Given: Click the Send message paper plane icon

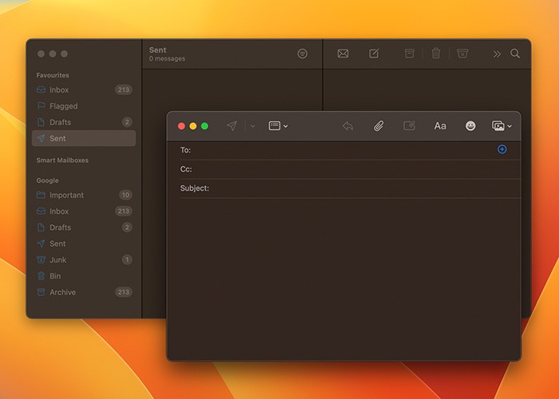Looking at the screenshot, I should [232, 126].
